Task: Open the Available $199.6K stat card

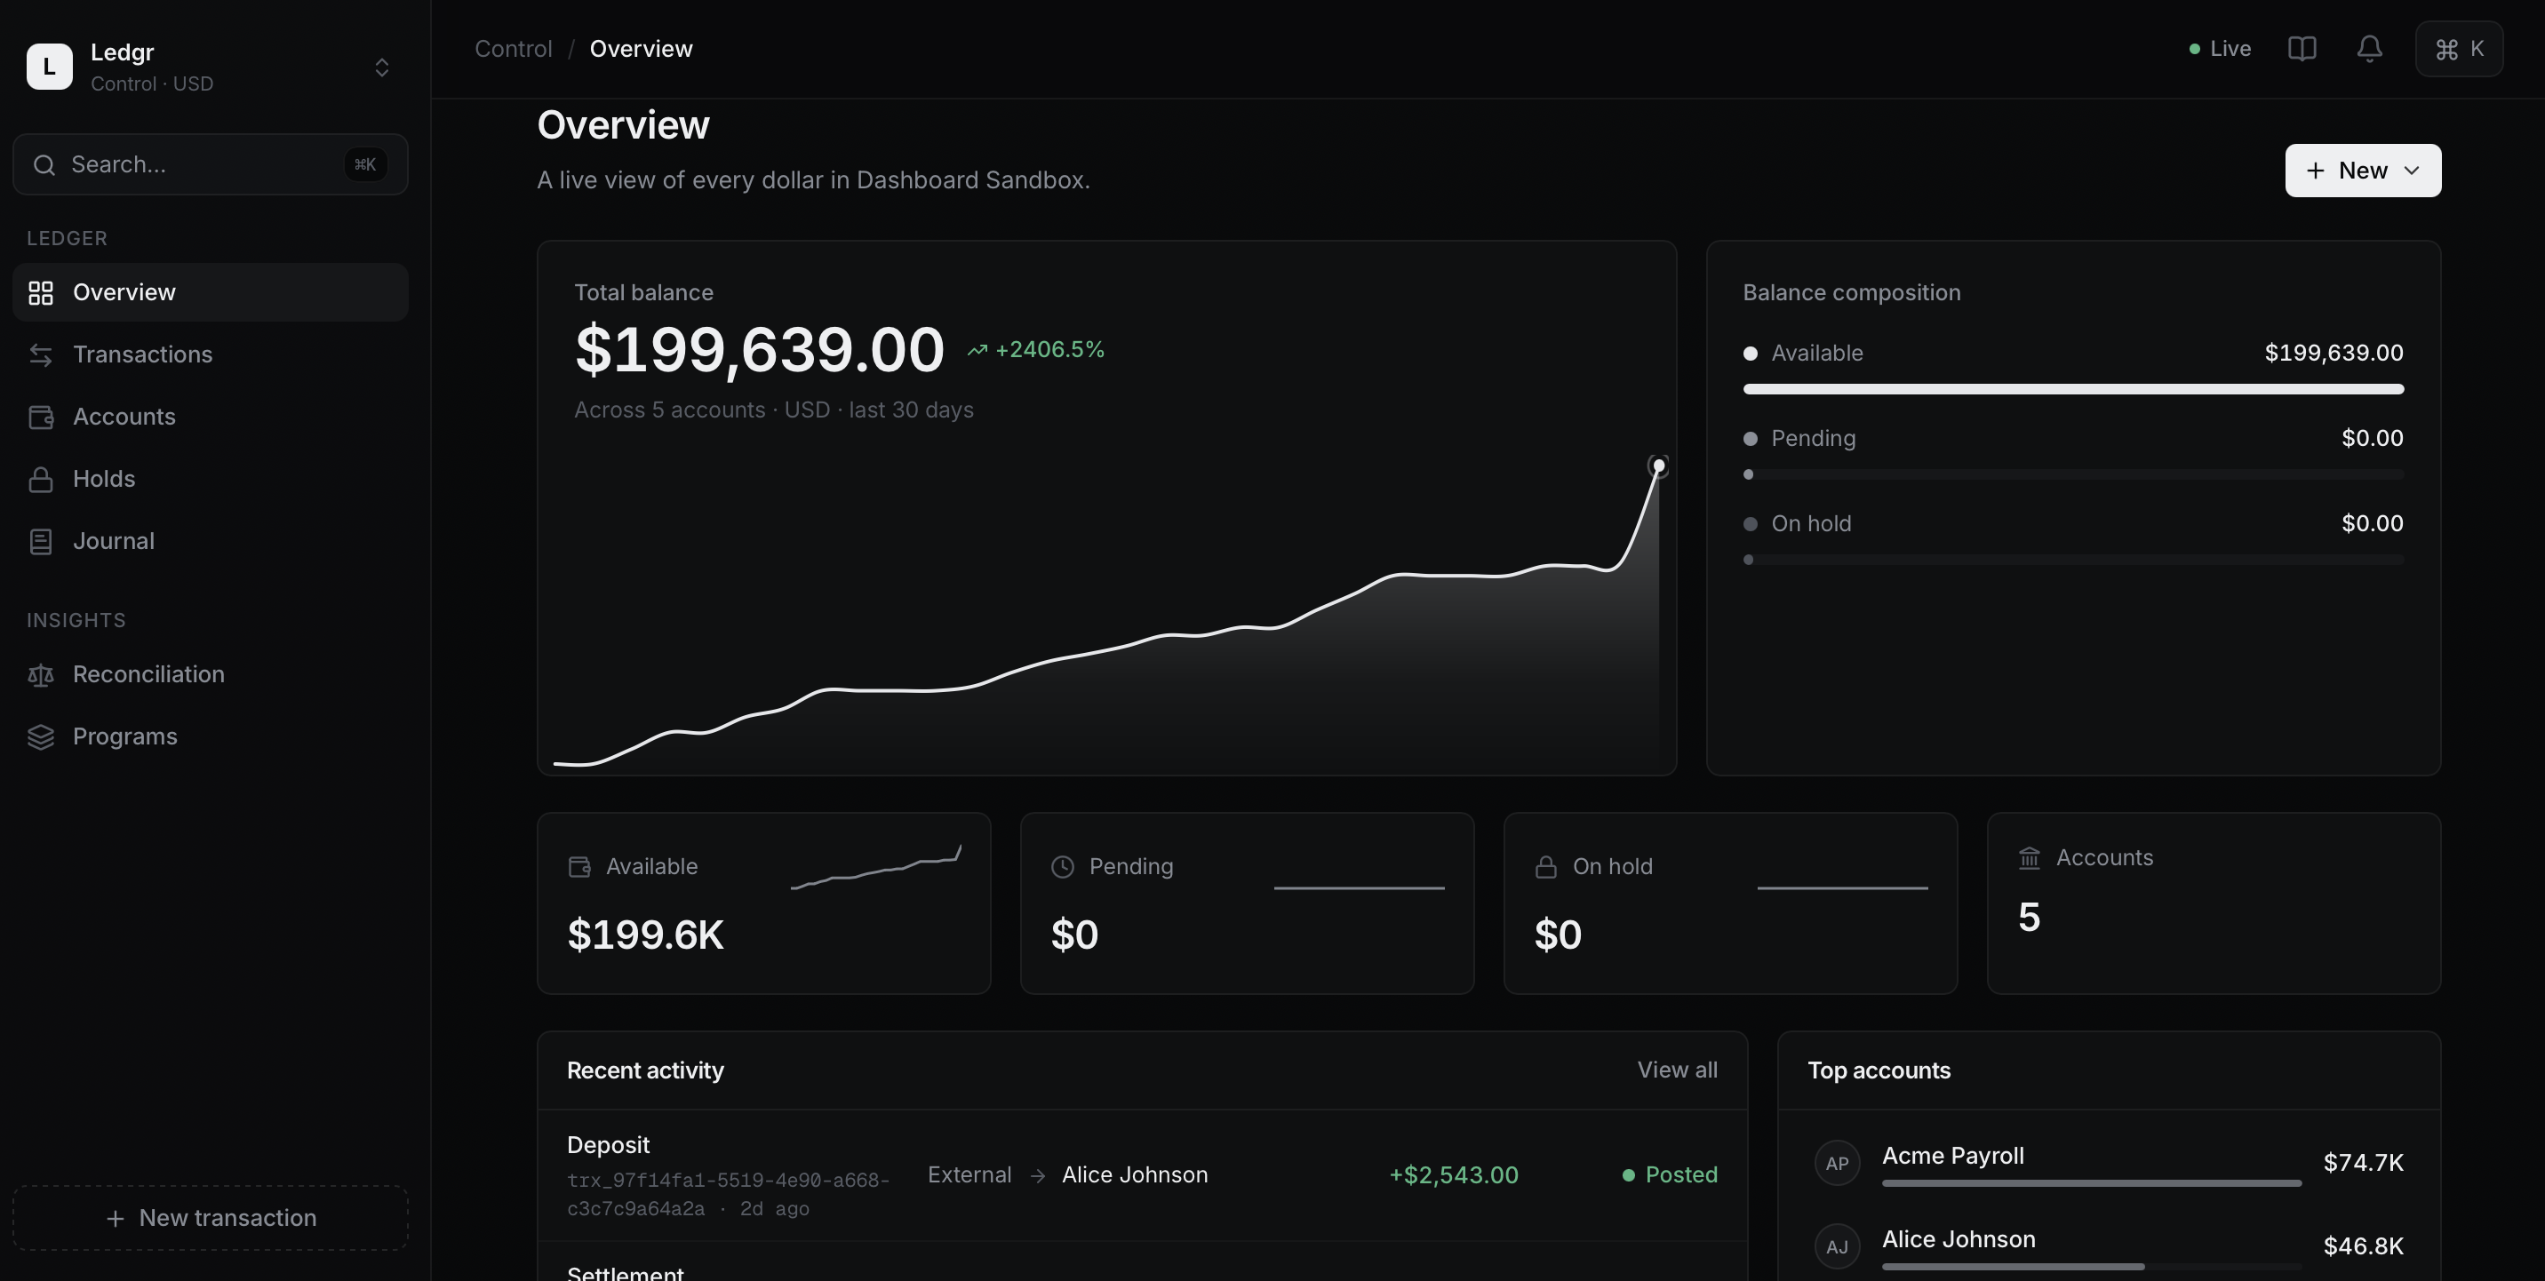Action: [763, 903]
